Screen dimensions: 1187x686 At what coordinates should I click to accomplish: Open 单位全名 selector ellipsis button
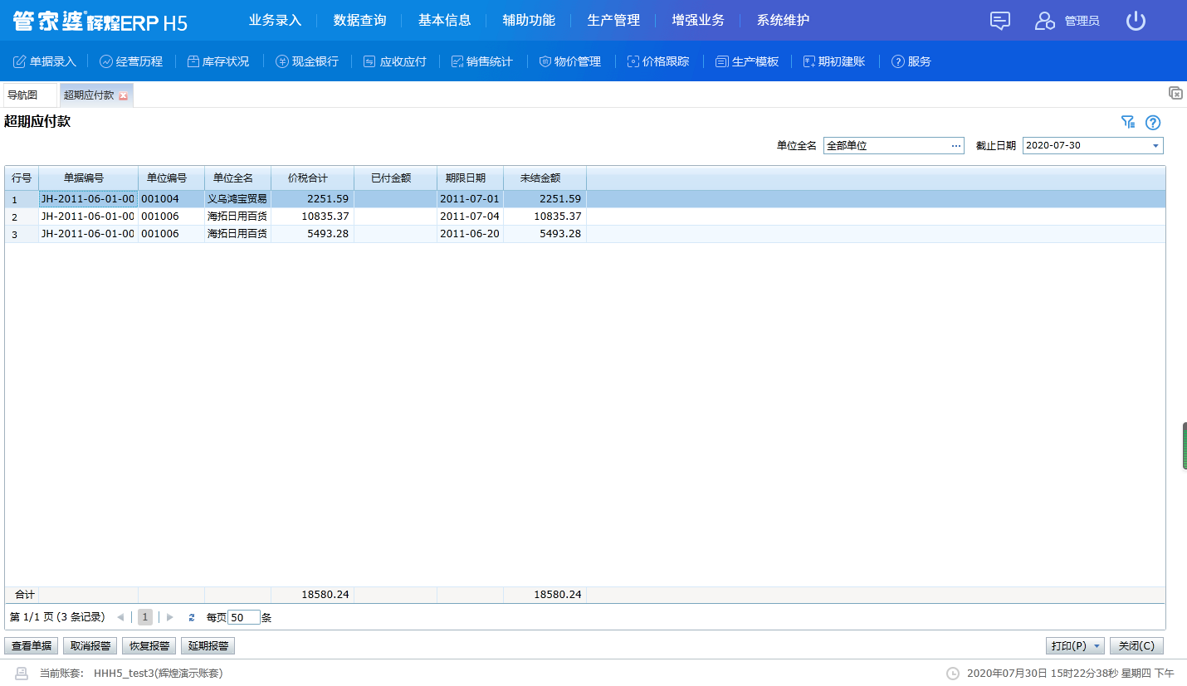pos(956,146)
